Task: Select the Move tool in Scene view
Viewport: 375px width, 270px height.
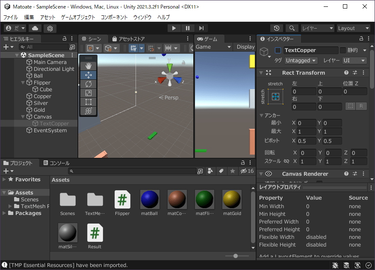Action: click(x=88, y=75)
